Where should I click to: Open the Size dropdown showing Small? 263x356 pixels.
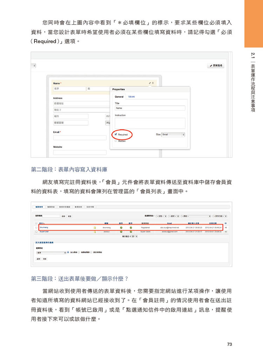click(173, 134)
